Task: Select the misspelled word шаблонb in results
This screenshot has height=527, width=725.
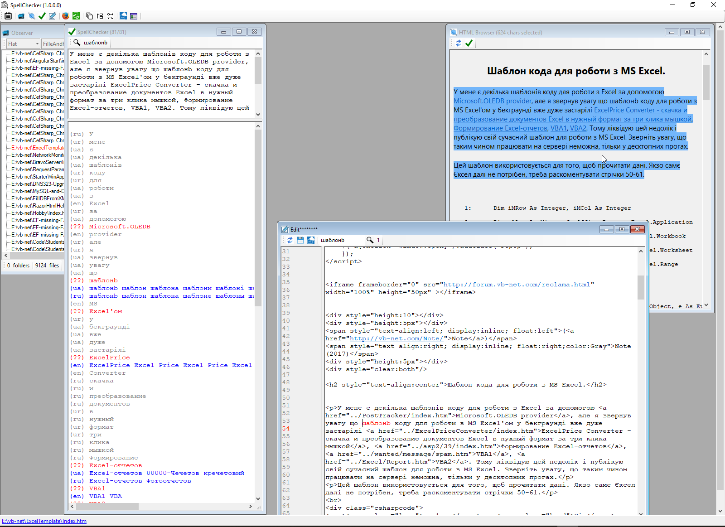Action: pyautogui.click(x=103, y=280)
